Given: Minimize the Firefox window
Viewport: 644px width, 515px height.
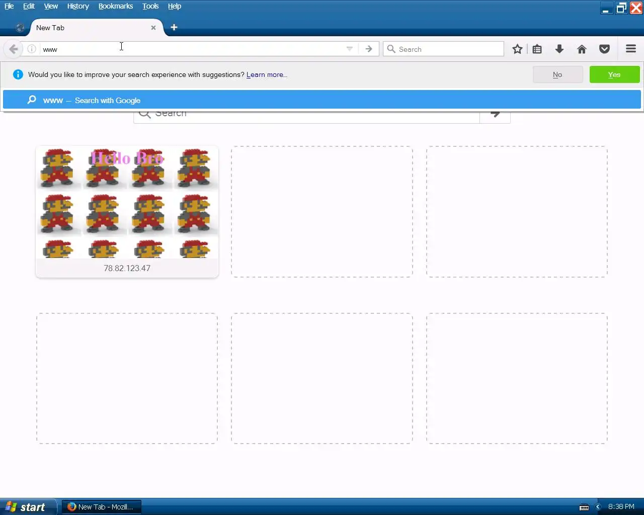Looking at the screenshot, I should click(606, 8).
